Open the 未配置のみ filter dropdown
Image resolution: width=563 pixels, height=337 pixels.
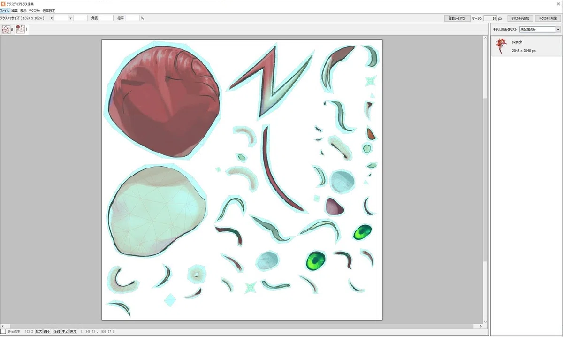tap(540, 29)
